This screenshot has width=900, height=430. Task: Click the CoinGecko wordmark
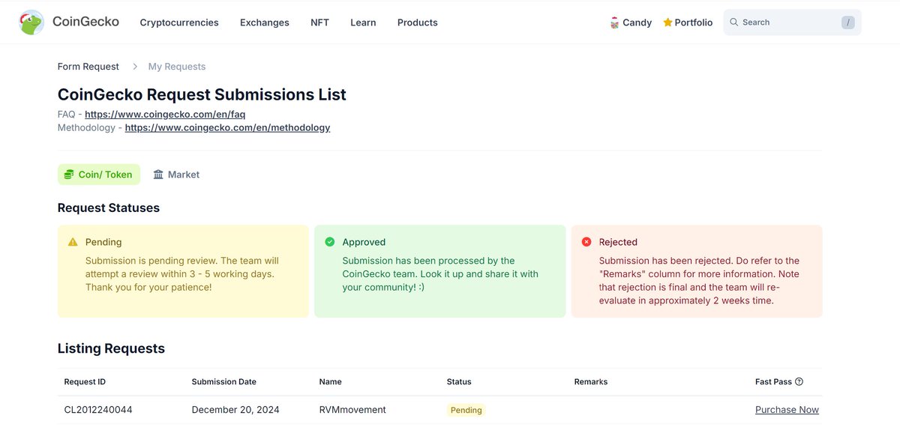pyautogui.click(x=85, y=22)
